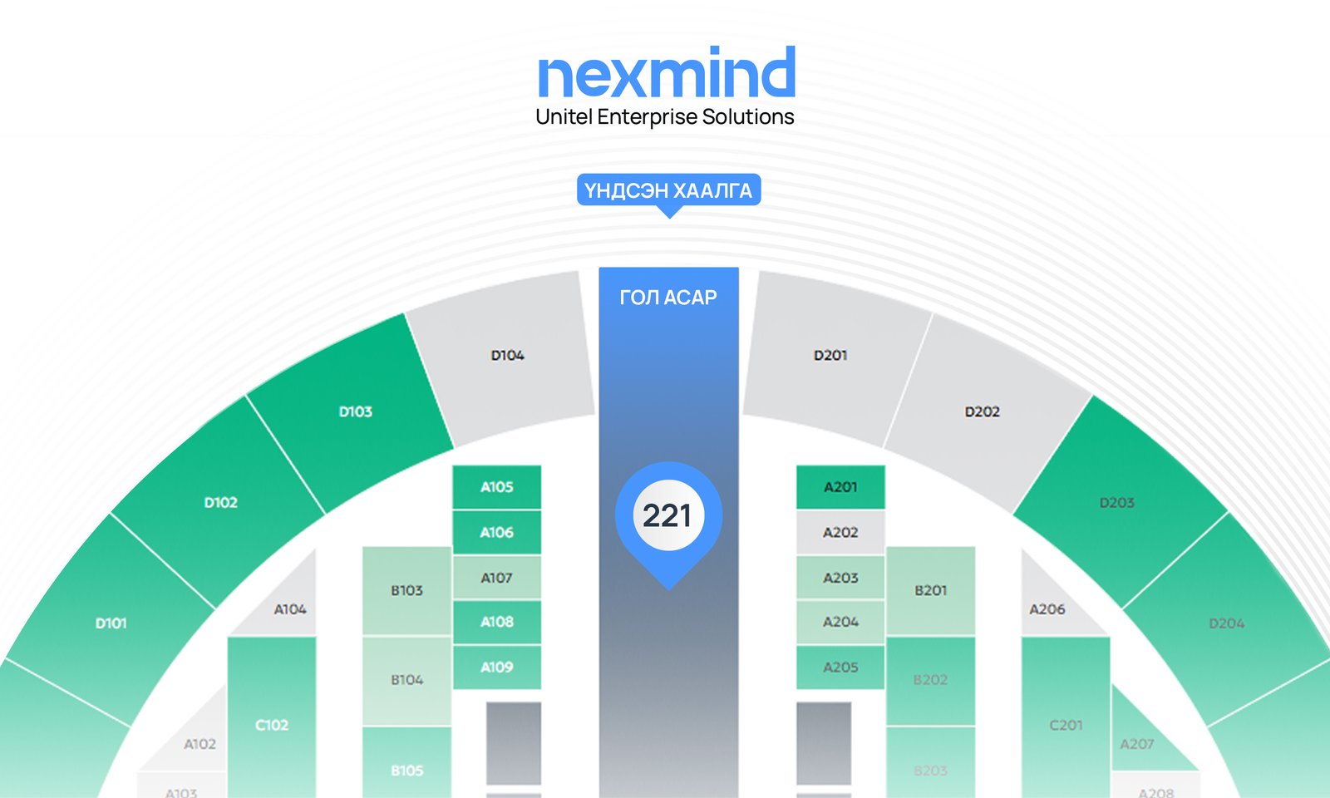
Task: Click the 221 location pin marker
Action: (668, 517)
